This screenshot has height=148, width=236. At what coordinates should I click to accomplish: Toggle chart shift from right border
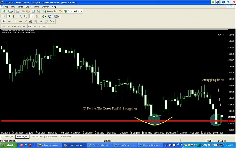(x=37, y=16)
